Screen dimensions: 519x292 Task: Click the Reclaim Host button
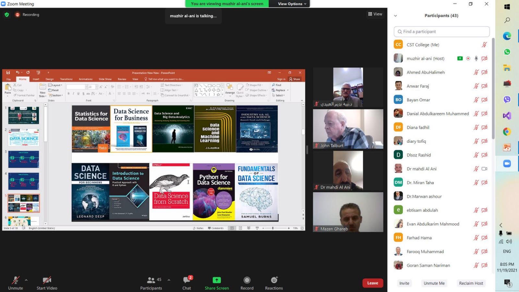[x=471, y=283]
